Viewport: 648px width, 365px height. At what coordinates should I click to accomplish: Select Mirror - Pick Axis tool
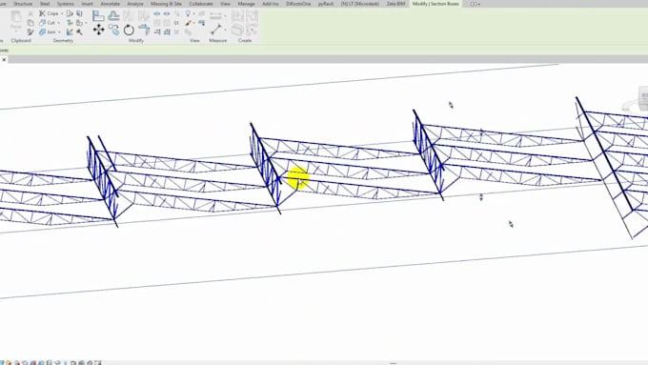pyautogui.click(x=129, y=15)
